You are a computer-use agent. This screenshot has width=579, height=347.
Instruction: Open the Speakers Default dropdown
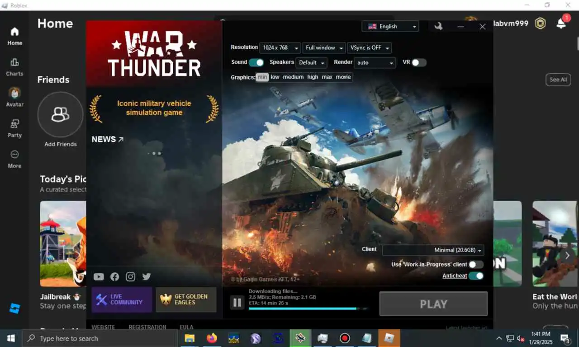click(x=311, y=63)
